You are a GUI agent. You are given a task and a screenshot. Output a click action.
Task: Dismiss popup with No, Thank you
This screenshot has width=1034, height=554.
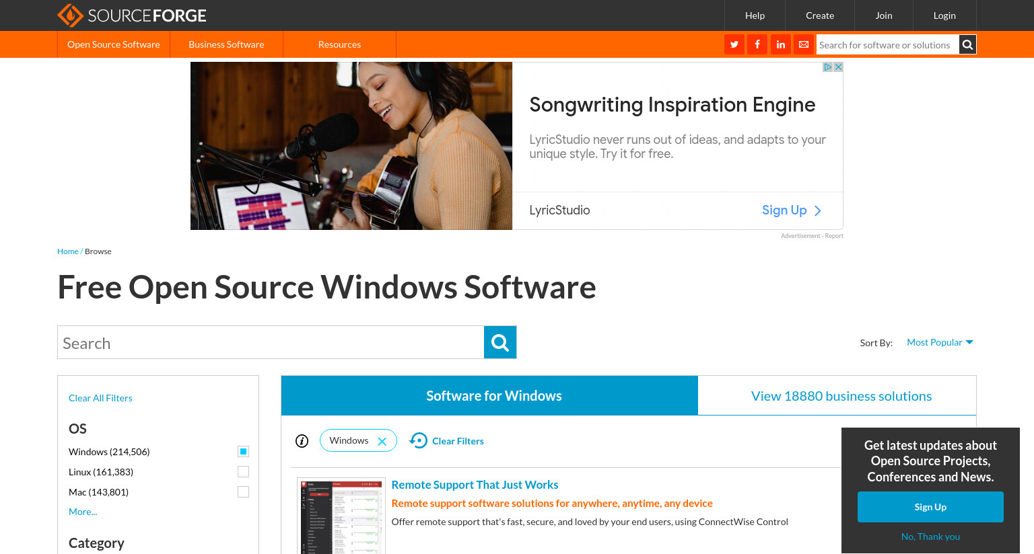coord(930,537)
